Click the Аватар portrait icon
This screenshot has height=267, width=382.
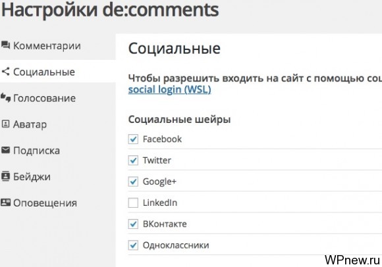pyautogui.click(x=6, y=124)
